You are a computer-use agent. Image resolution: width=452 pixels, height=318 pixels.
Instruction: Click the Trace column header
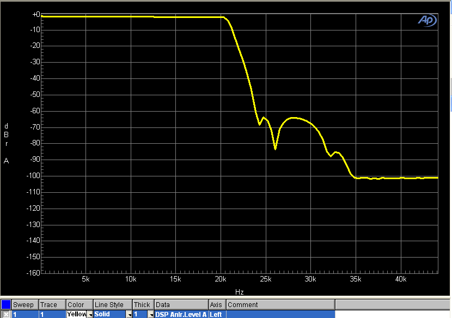pyautogui.click(x=51, y=304)
